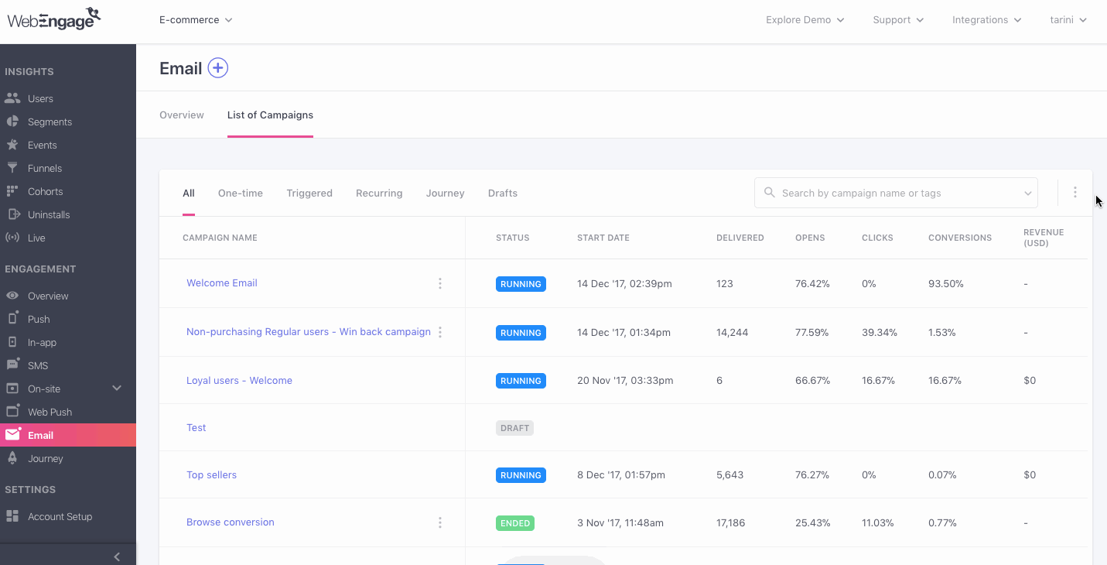The image size is (1107, 565).
Task: Click the 39.34% clicks value
Action: pyautogui.click(x=880, y=333)
